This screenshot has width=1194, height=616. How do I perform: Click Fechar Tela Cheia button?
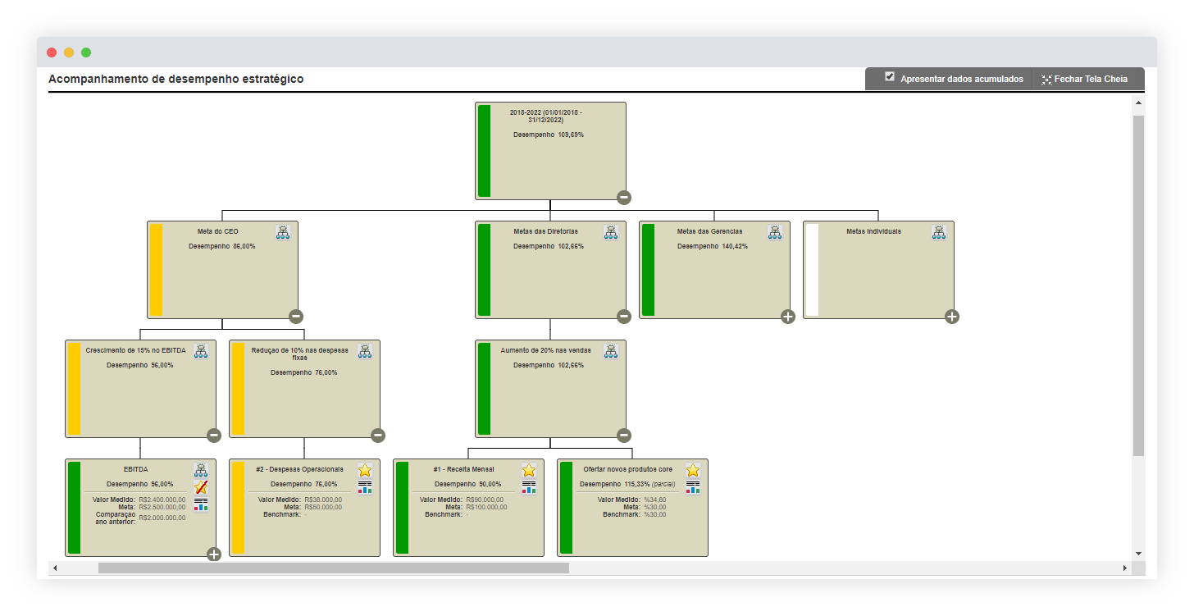pos(1085,80)
